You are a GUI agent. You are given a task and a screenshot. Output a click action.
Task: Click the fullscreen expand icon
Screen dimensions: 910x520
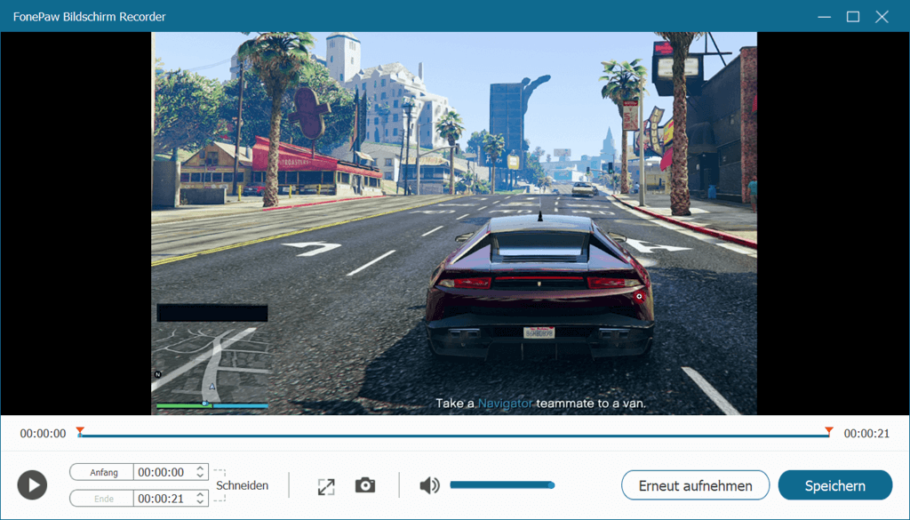[x=326, y=486]
